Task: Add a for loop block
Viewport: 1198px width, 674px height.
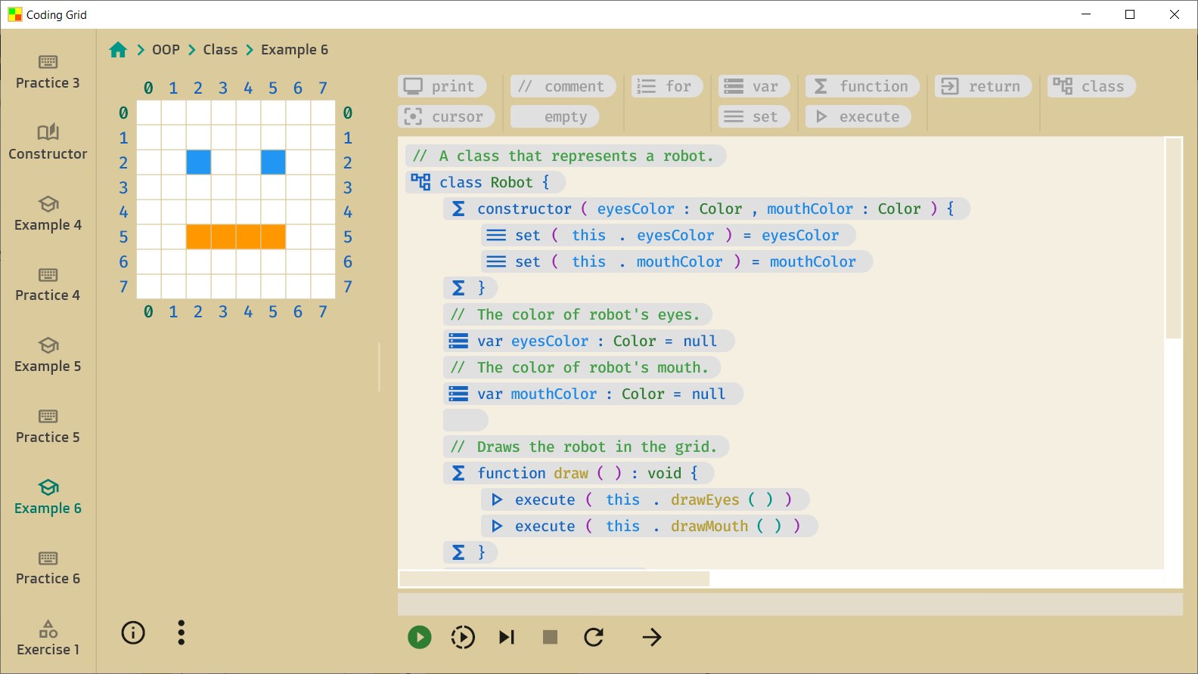Action: (x=666, y=87)
